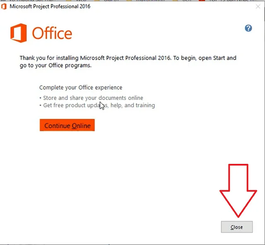
Task: Dismiss the installer with the title bar X
Action: [258, 7]
